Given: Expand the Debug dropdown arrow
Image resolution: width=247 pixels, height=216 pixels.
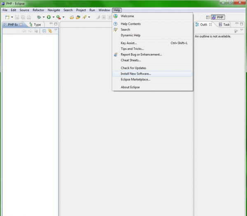Looking at the screenshot, I should coord(44,17).
